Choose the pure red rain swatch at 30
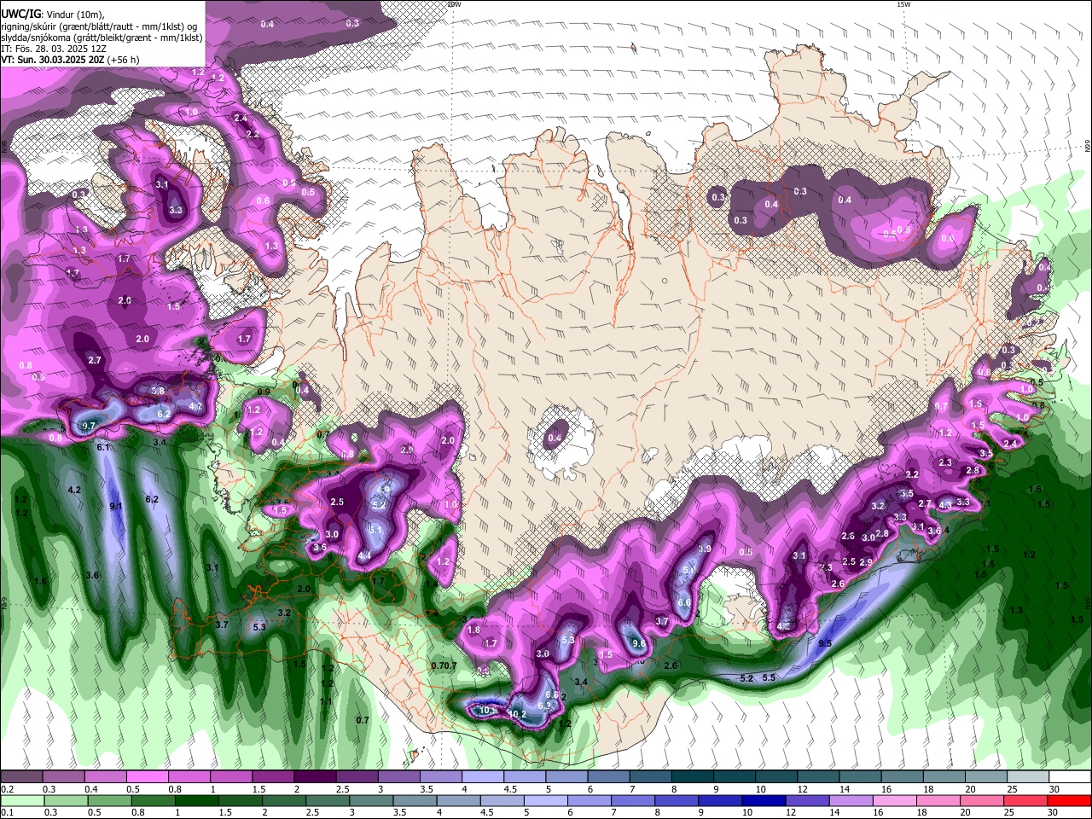1092x819 pixels. click(x=1069, y=801)
